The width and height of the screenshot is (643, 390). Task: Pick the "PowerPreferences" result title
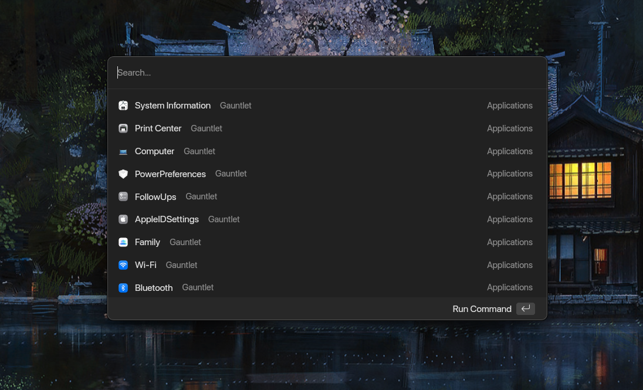tap(170, 174)
